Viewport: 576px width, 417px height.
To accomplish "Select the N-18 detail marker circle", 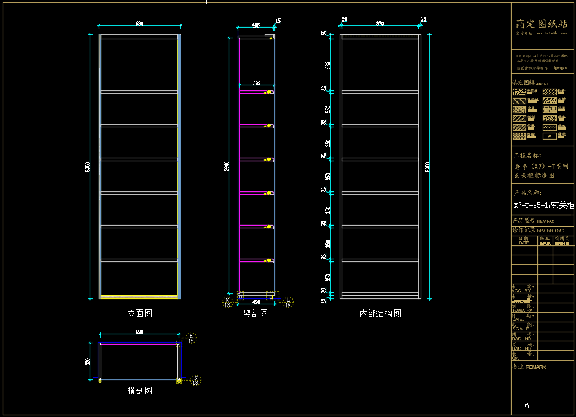I will tap(195, 380).
